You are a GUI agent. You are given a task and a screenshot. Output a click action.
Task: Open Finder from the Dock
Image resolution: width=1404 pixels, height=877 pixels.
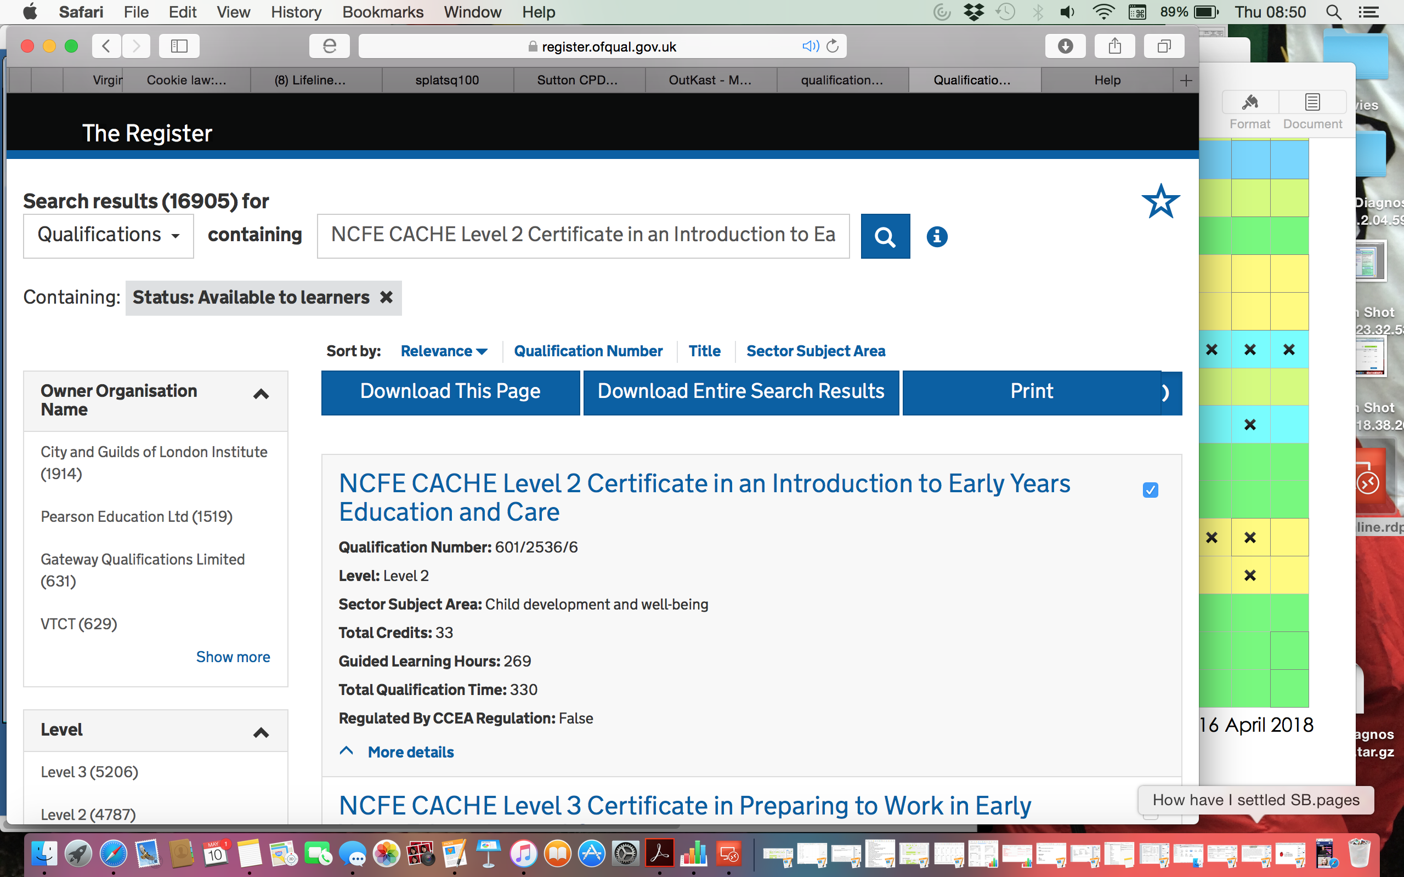[x=44, y=853]
